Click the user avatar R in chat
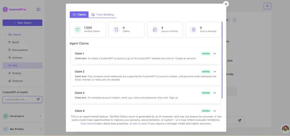 pyautogui.click(x=235, y=20)
